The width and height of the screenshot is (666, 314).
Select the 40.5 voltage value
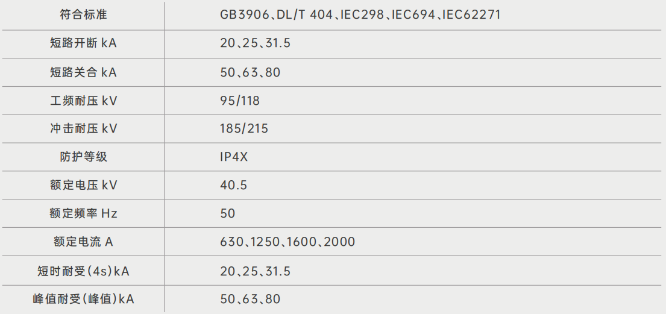[x=234, y=186]
